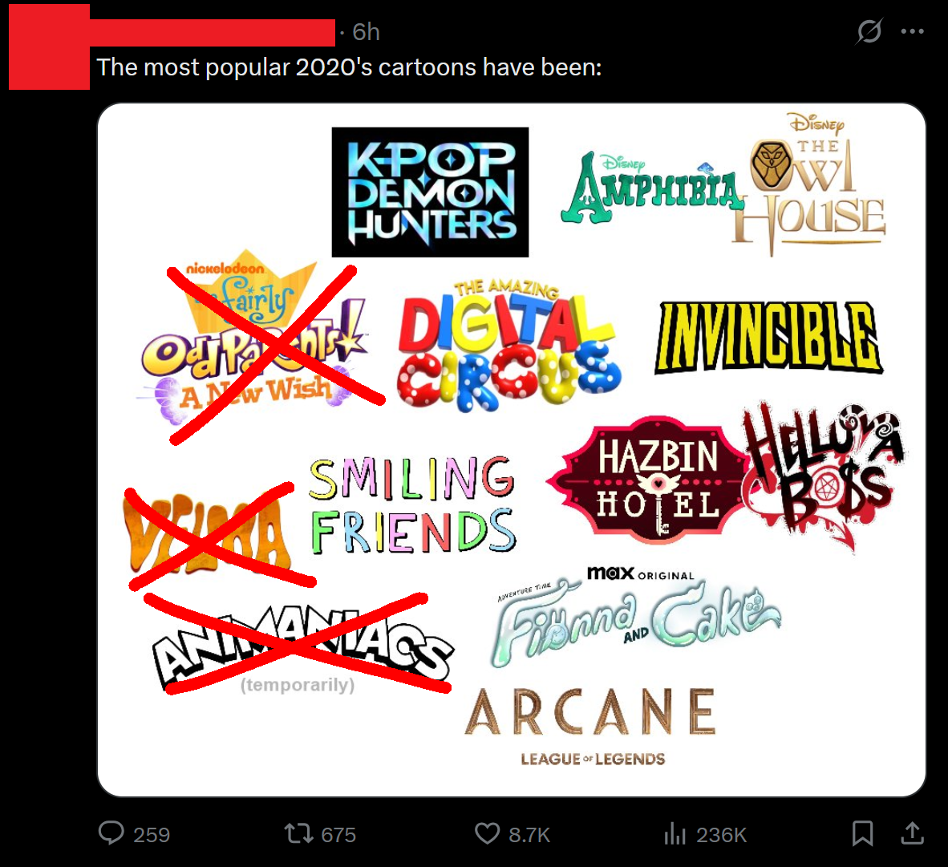This screenshot has height=867, width=948.
Task: Click the redacted red profile avatar
Action: 49,47
